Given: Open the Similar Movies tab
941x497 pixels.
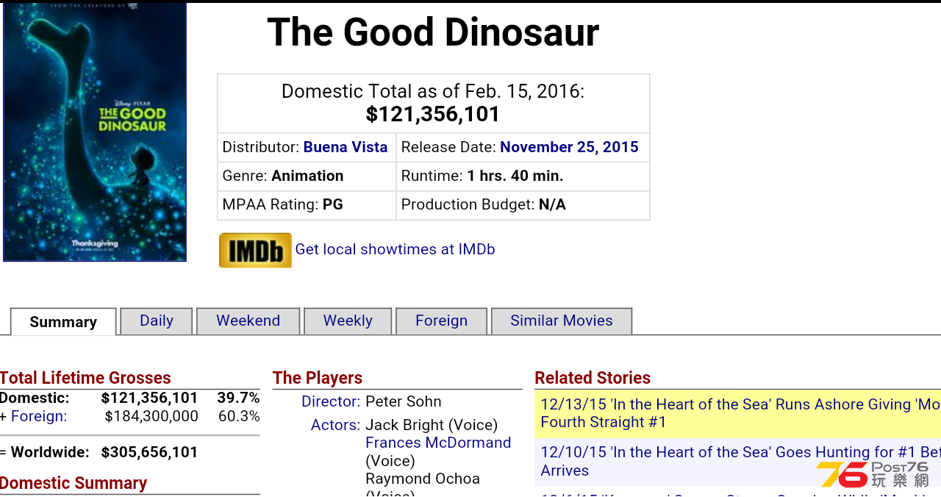Looking at the screenshot, I should (562, 321).
